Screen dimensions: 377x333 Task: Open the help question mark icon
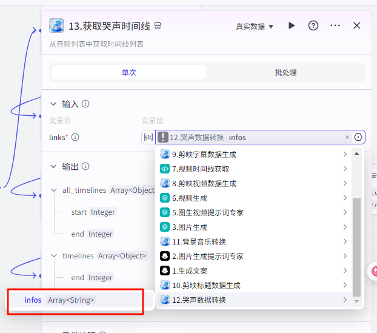pyautogui.click(x=313, y=25)
